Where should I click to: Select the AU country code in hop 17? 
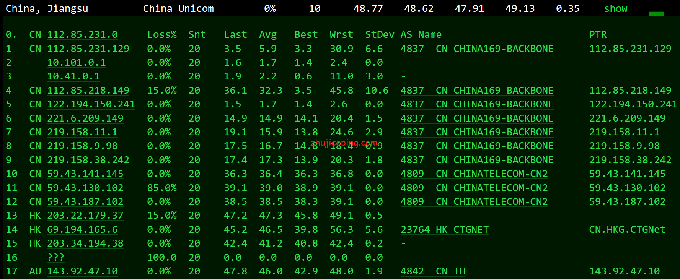coord(35,271)
